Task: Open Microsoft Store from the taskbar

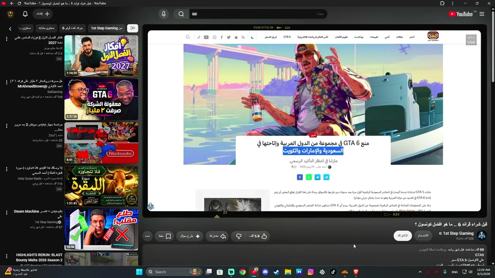Action: tap(220, 272)
